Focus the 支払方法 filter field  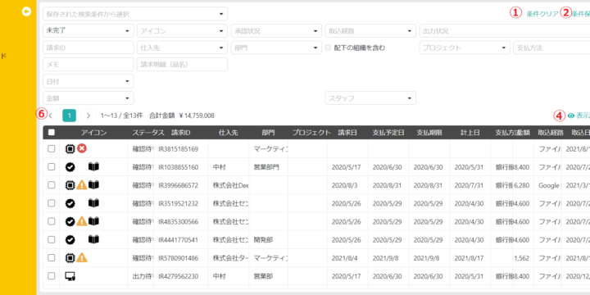[551, 48]
